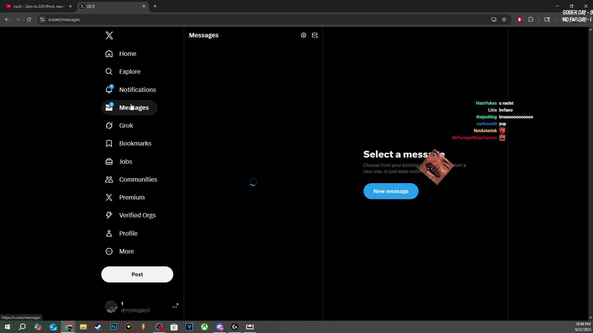Click the Chrome taskbar icon

(69, 327)
